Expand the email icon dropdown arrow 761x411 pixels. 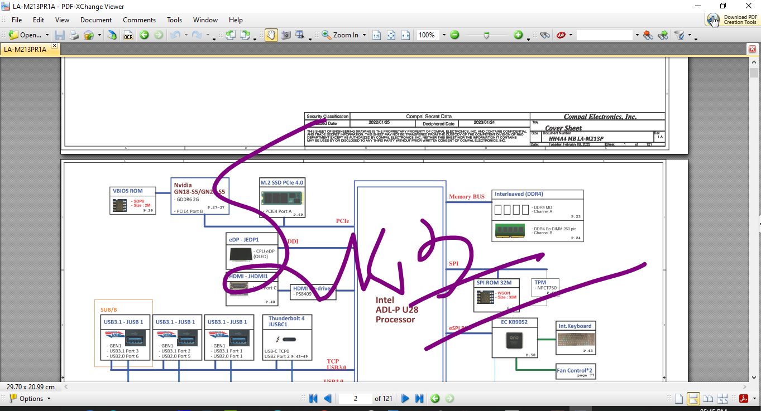point(99,35)
